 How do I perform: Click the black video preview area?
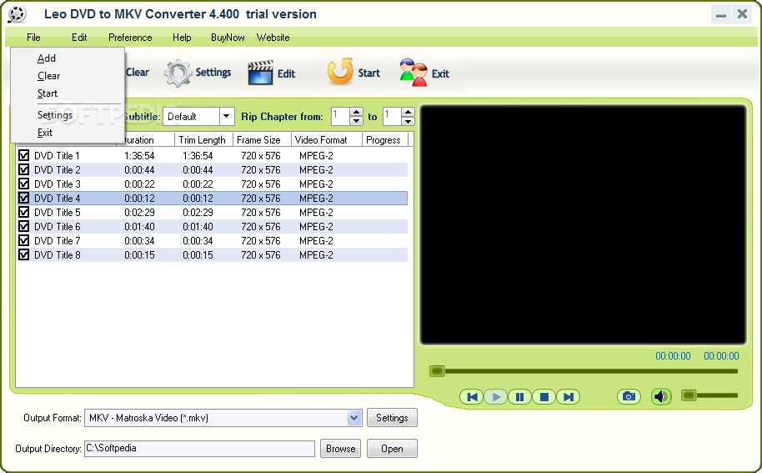583,224
